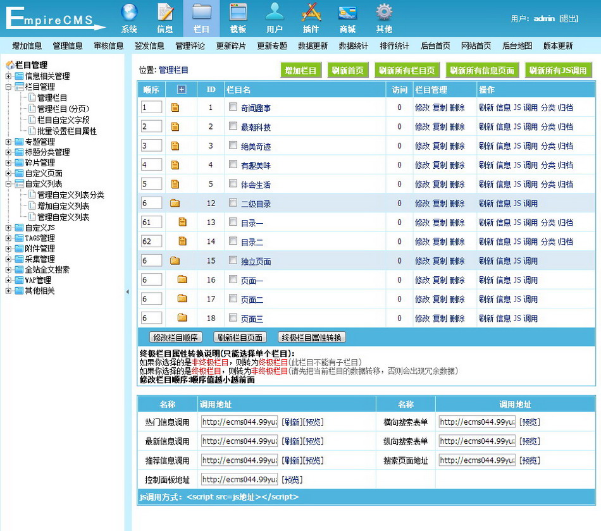Expand the 标题分类管理 tree node

coord(8,152)
